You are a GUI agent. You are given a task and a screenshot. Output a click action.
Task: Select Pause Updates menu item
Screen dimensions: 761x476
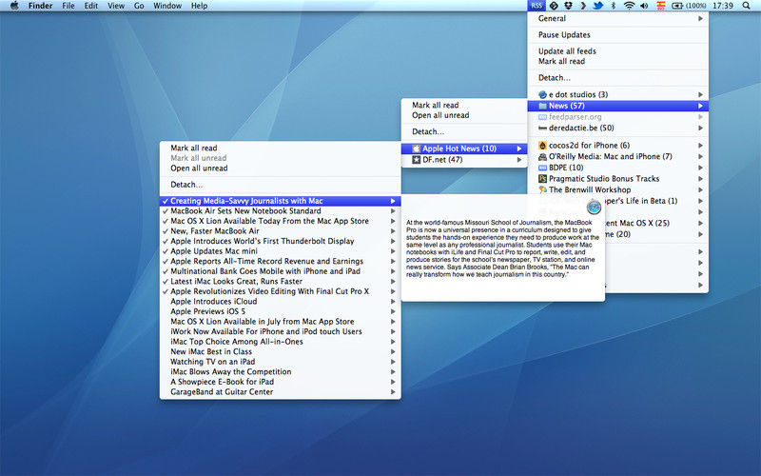[564, 34]
